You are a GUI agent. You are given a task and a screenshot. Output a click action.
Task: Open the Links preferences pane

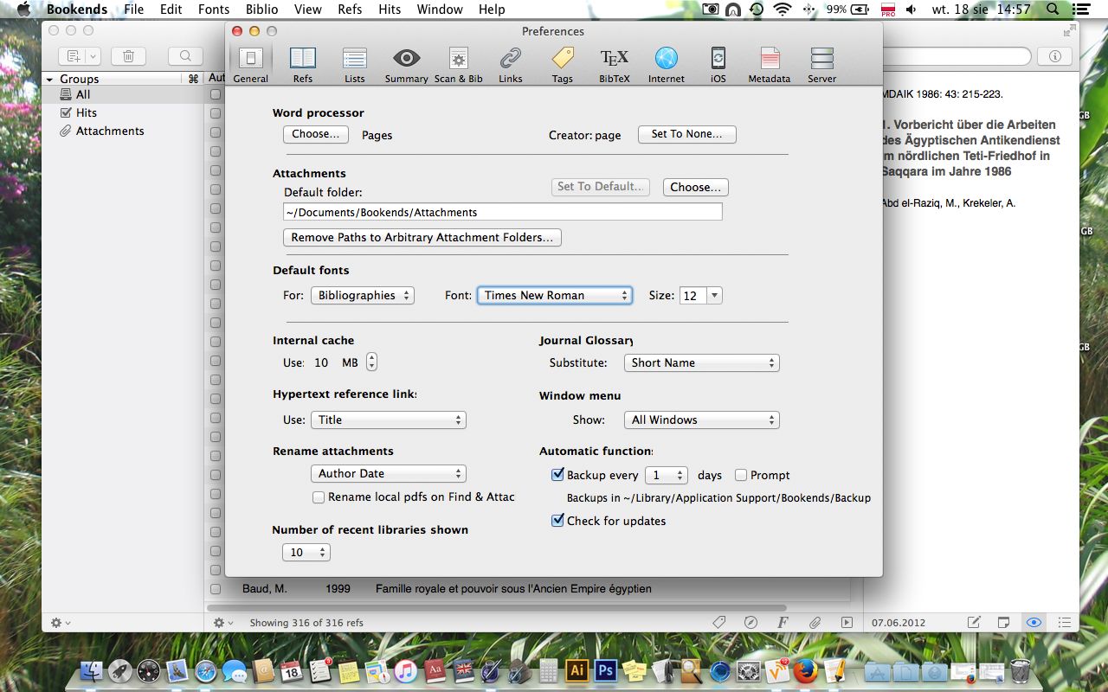coord(511,65)
